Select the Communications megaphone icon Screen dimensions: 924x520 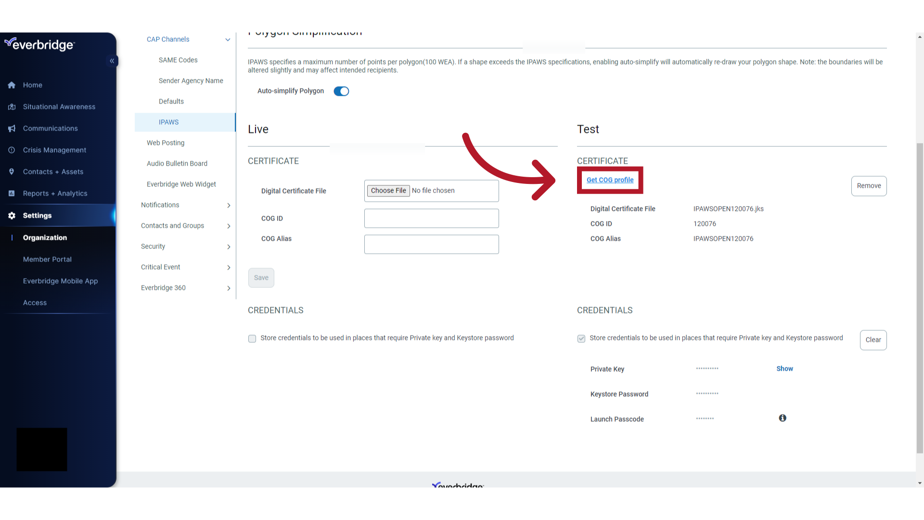tap(12, 128)
